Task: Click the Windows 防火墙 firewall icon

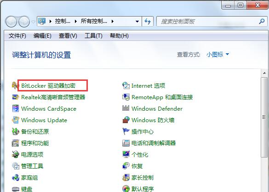Action: [x=126, y=120]
